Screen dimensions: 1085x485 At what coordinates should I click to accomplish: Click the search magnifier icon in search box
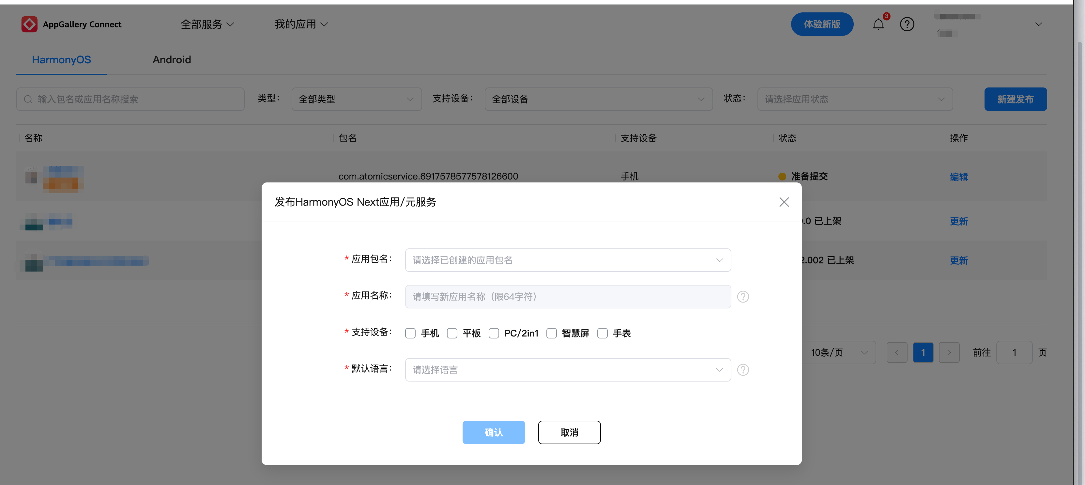click(28, 99)
